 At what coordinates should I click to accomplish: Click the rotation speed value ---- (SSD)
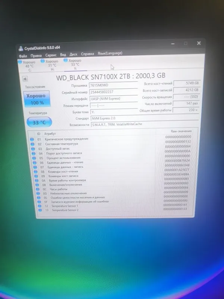[x=186, y=97]
